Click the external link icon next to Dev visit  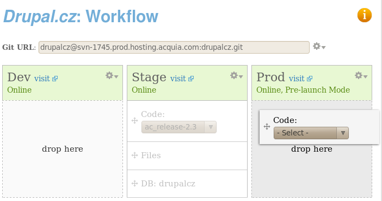[x=55, y=79]
